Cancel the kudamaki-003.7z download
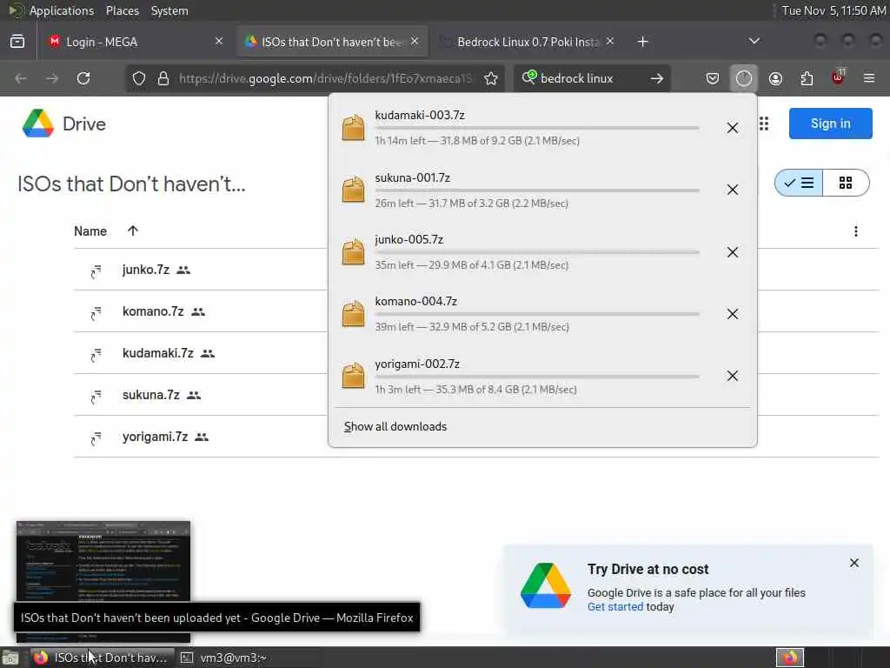 (x=732, y=128)
